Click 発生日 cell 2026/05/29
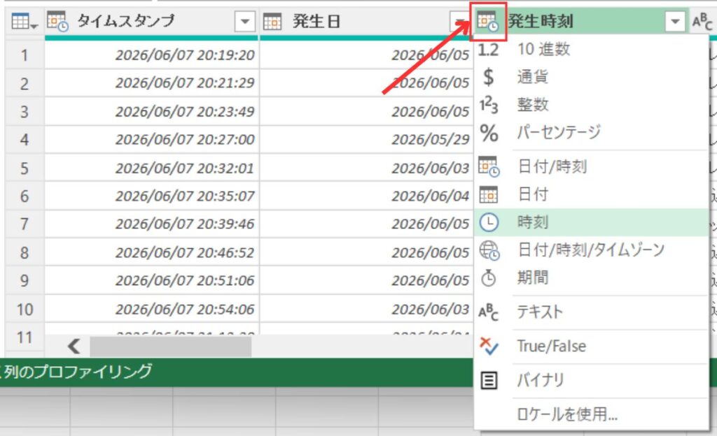The image size is (717, 436). click(x=367, y=140)
